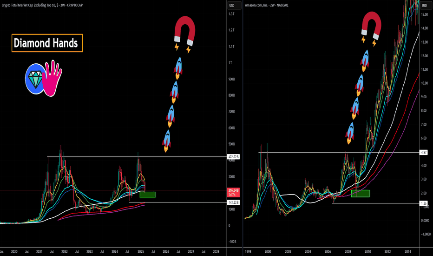This screenshot has width=433, height=256.
Task: Click -100B on the crypto price axis
Action: coord(232,242)
